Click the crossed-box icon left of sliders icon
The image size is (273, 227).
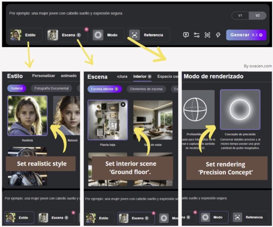click(186, 35)
